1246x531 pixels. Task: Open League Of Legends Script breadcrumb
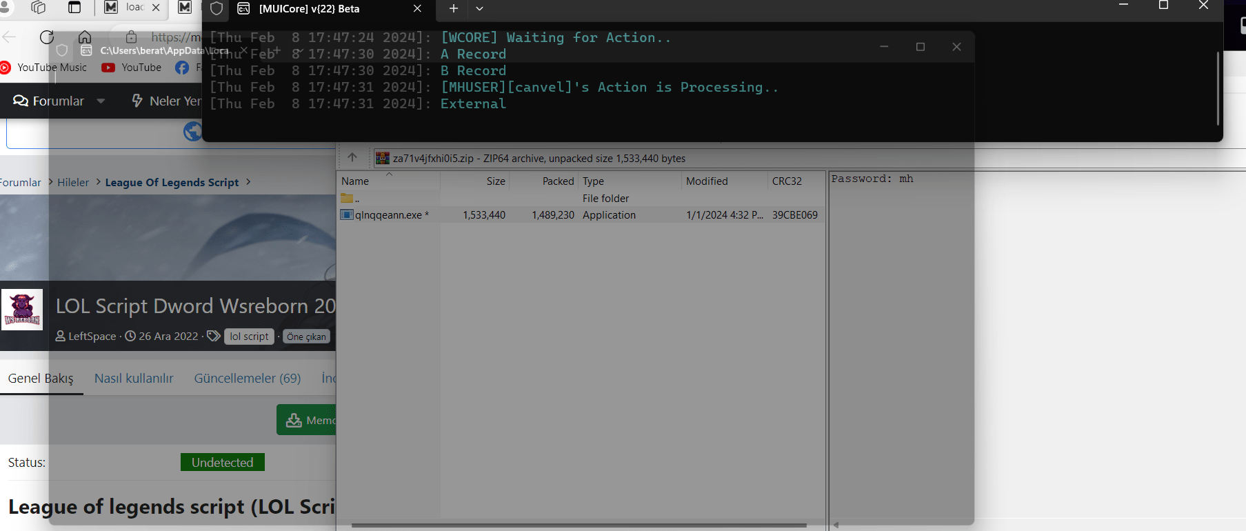click(172, 183)
